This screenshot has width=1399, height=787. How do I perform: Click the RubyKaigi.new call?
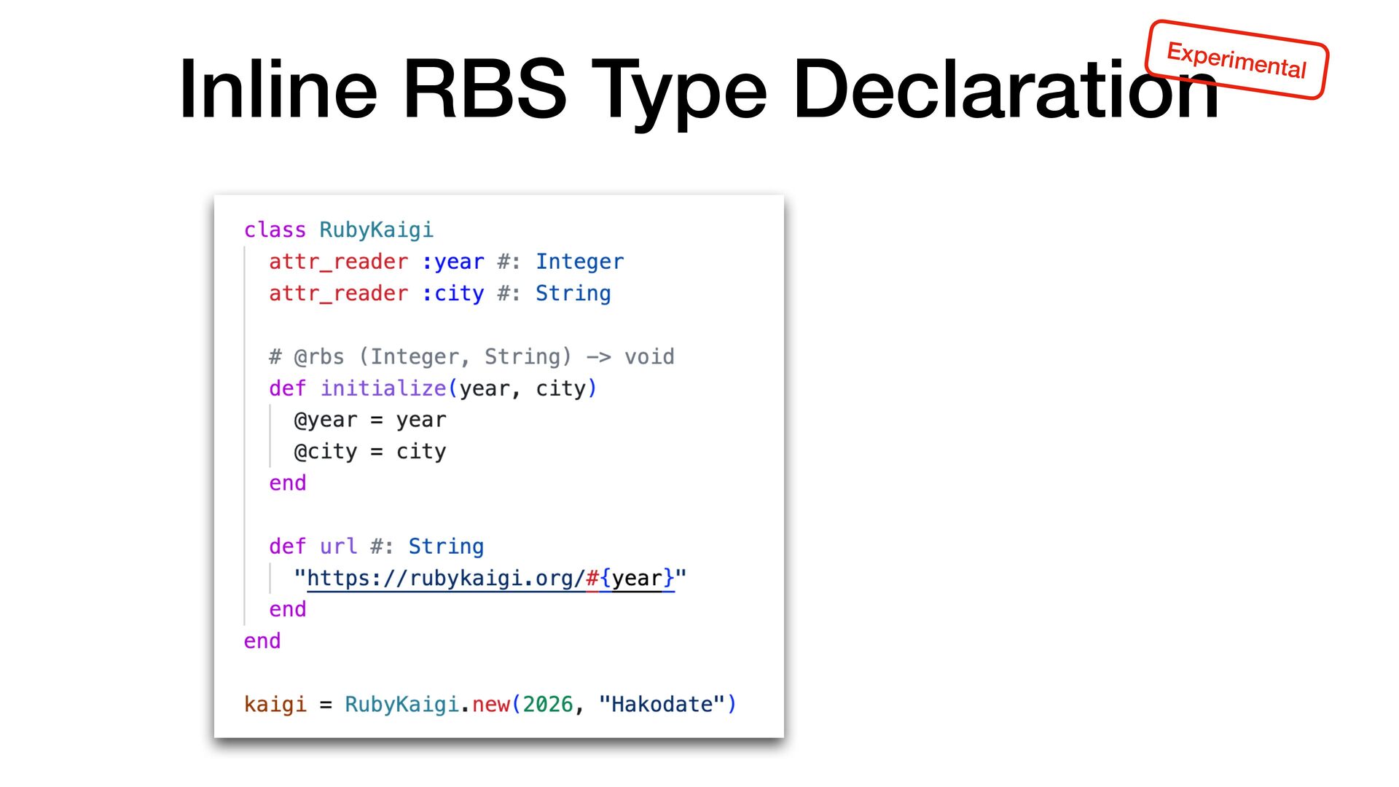[x=426, y=705]
